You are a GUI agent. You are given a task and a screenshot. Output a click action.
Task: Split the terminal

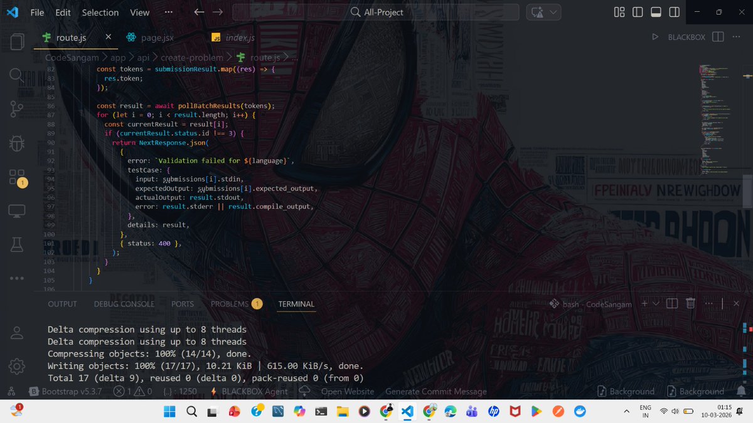coord(672,304)
